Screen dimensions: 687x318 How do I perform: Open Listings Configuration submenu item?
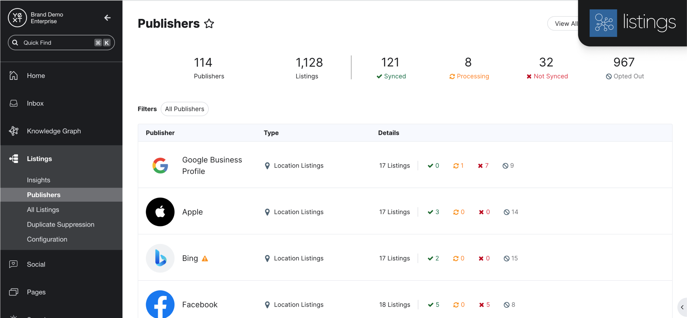pos(47,239)
